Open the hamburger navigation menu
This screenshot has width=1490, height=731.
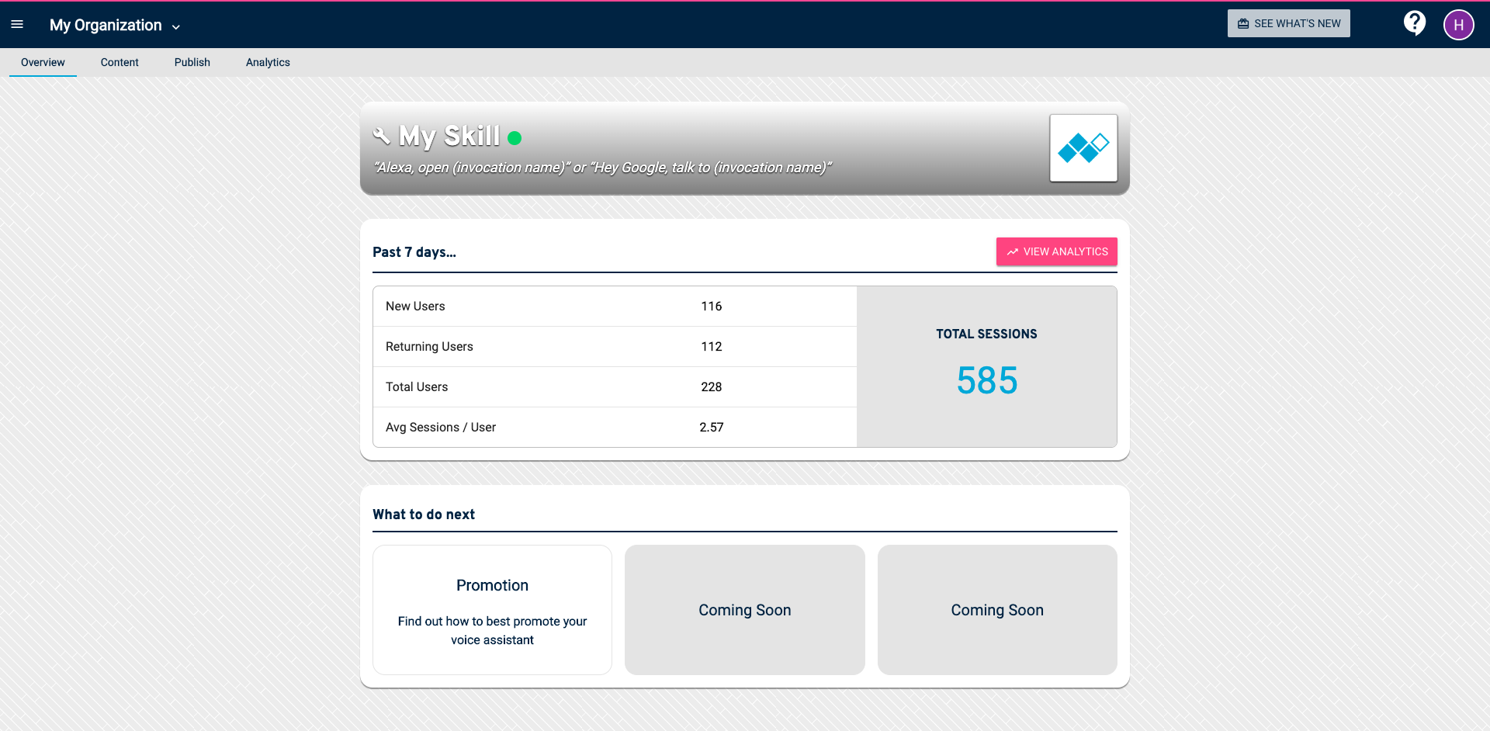pyautogui.click(x=17, y=25)
